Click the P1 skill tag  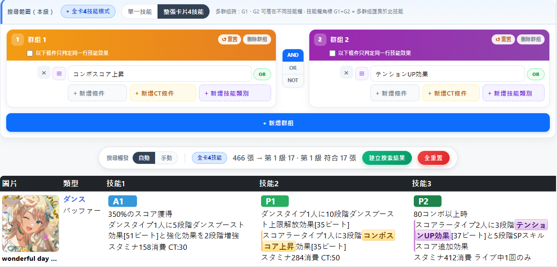point(275,201)
